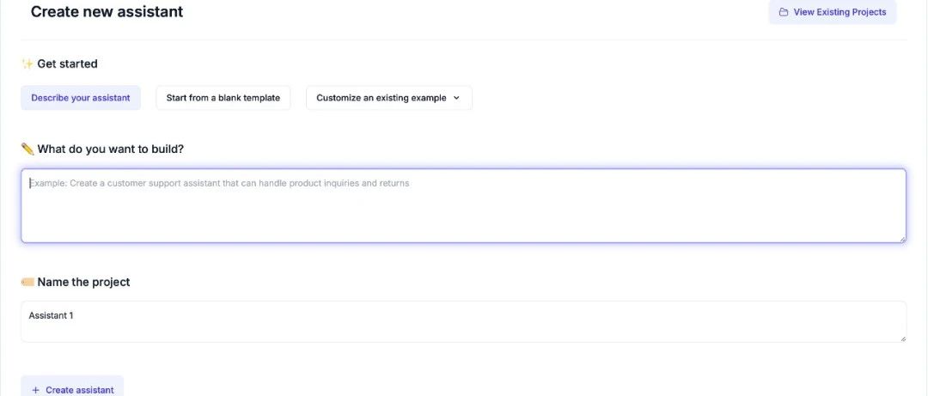Screen dimensions: 928x396
Task: Click the tag icon beside Name the project
Action: (x=27, y=282)
